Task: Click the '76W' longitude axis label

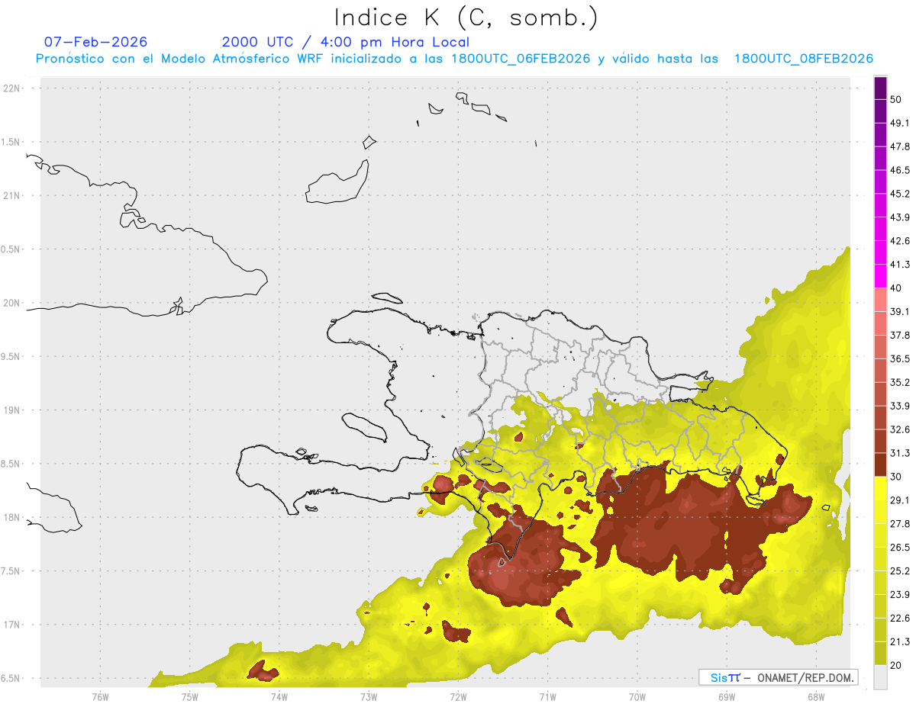Action: click(x=100, y=696)
